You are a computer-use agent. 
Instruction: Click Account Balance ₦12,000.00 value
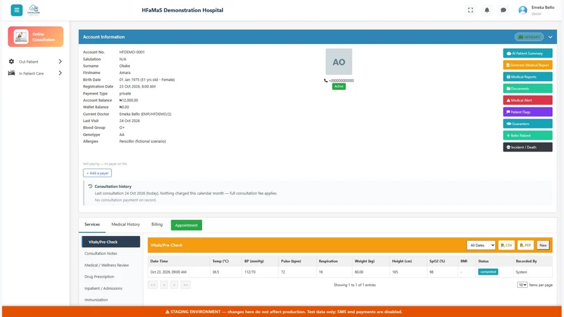[x=129, y=100]
